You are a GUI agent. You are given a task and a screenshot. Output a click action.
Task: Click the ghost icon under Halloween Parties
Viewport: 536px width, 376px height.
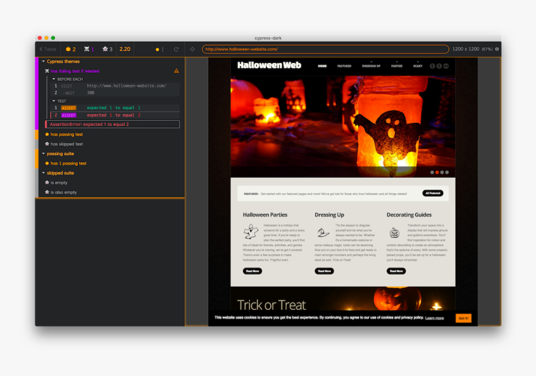[250, 232]
